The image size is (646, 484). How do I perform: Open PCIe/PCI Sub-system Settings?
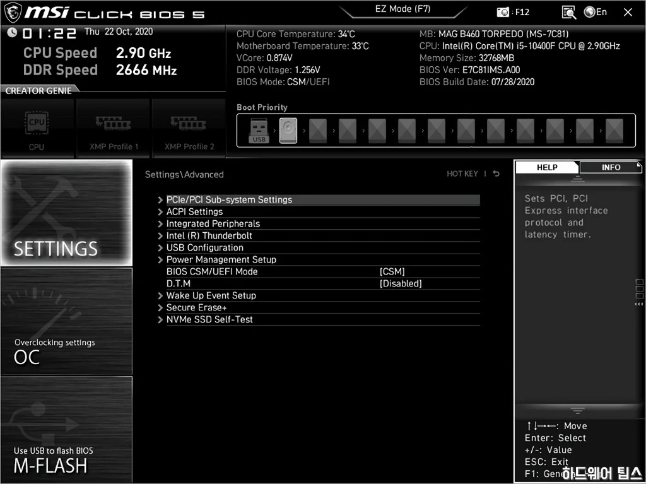point(323,200)
